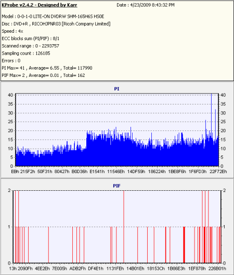Image resolution: width=234 pixels, height=275 pixels.
Task: Select the Date 4/23/2009 text
Action: pyautogui.click(x=146, y=5)
